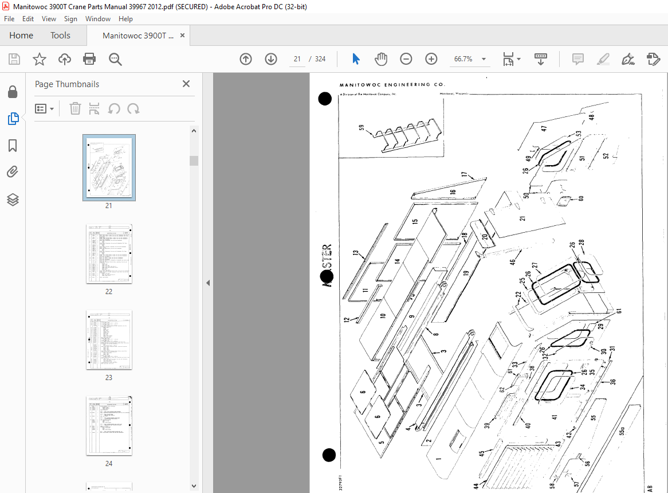Image resolution: width=668 pixels, height=493 pixels.
Task: Switch to the Tools tab
Action: click(x=60, y=36)
